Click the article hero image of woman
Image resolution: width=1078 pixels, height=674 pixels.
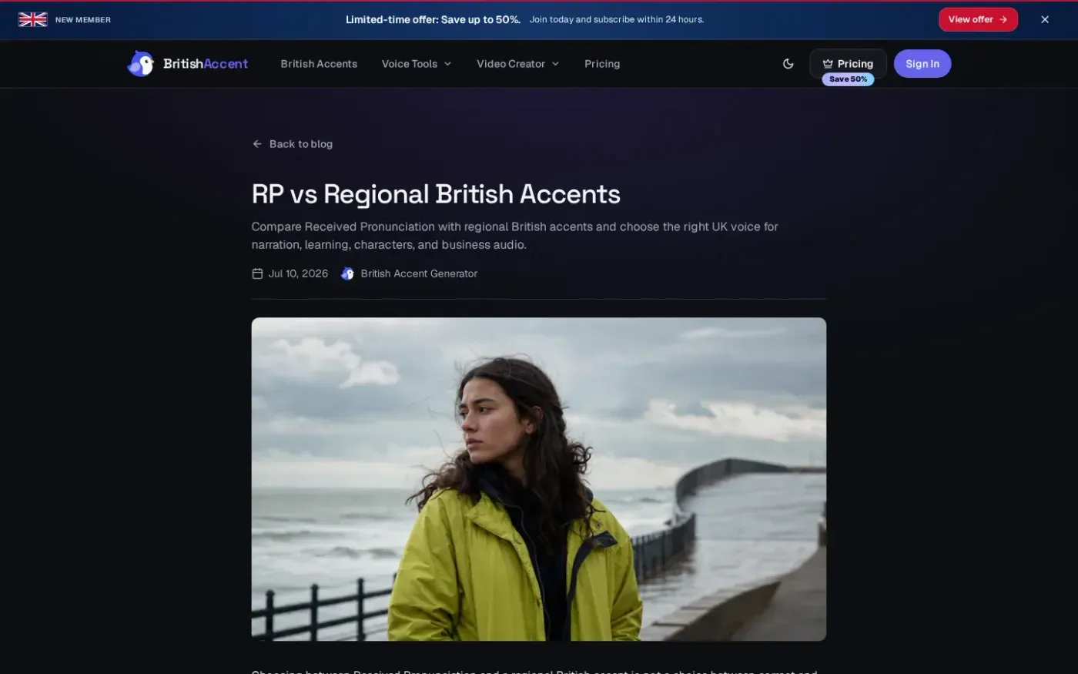[539, 479]
